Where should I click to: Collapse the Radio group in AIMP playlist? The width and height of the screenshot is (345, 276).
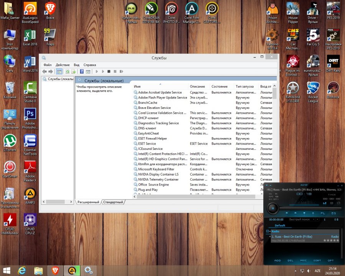click(268, 232)
